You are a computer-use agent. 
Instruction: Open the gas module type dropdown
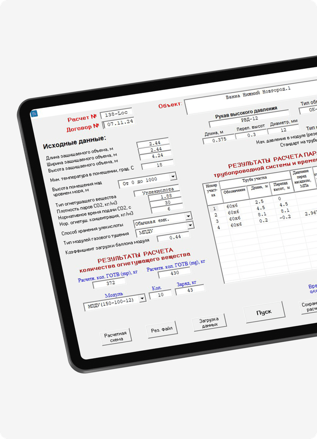tap(191, 225)
